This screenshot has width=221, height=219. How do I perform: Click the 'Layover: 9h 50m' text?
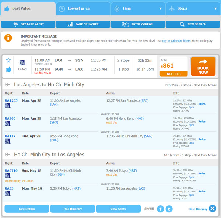click(x=110, y=184)
